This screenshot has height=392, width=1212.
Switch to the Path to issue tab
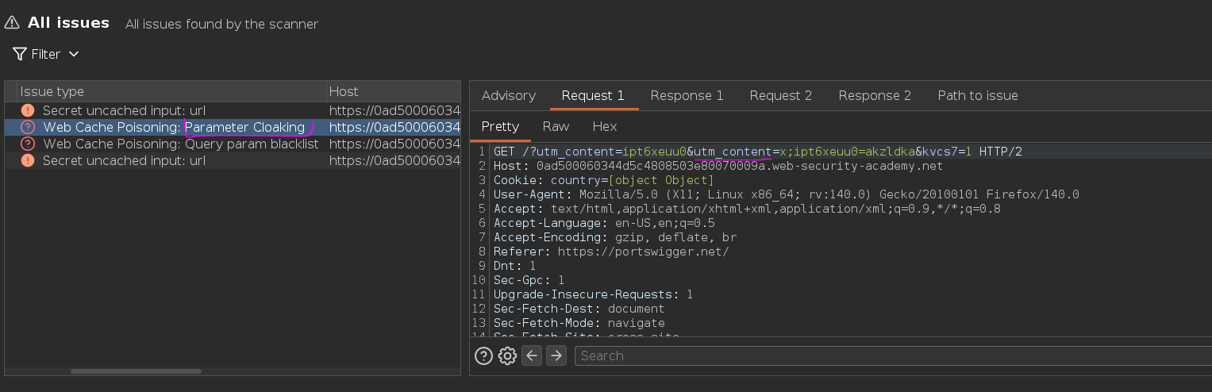click(978, 95)
